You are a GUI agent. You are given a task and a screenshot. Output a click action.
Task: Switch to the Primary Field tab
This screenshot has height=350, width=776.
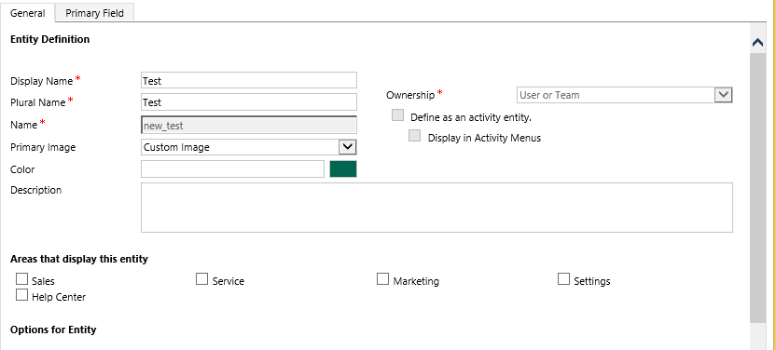(x=94, y=13)
